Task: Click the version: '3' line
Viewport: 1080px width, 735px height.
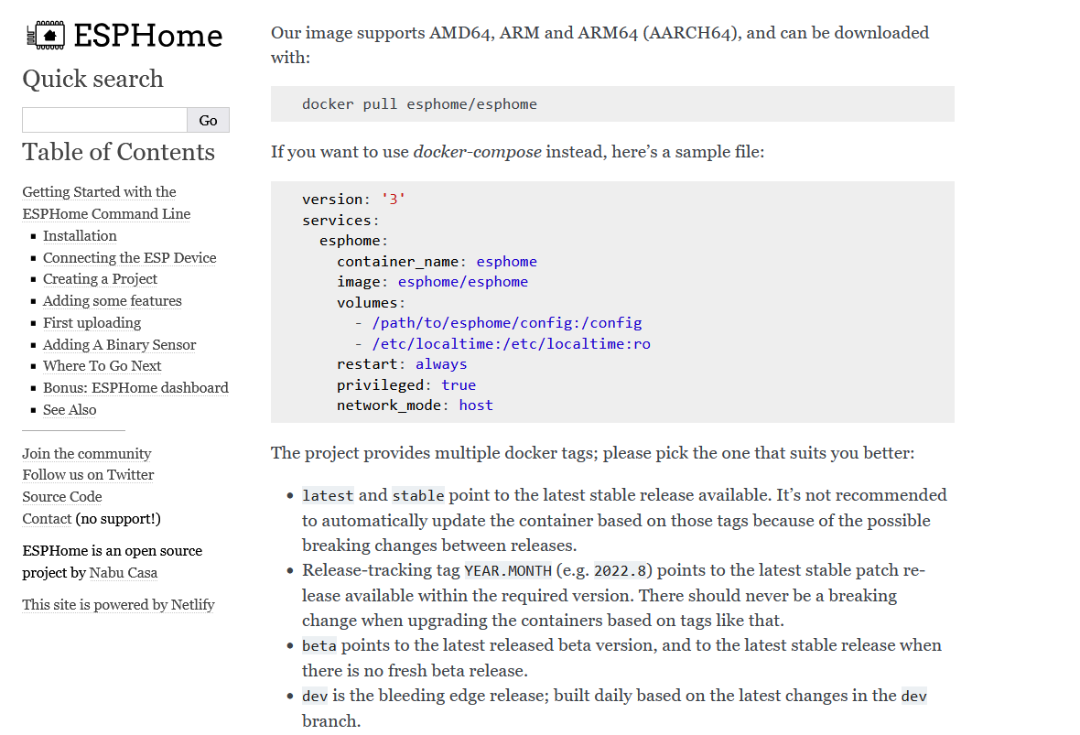Action: click(x=354, y=199)
